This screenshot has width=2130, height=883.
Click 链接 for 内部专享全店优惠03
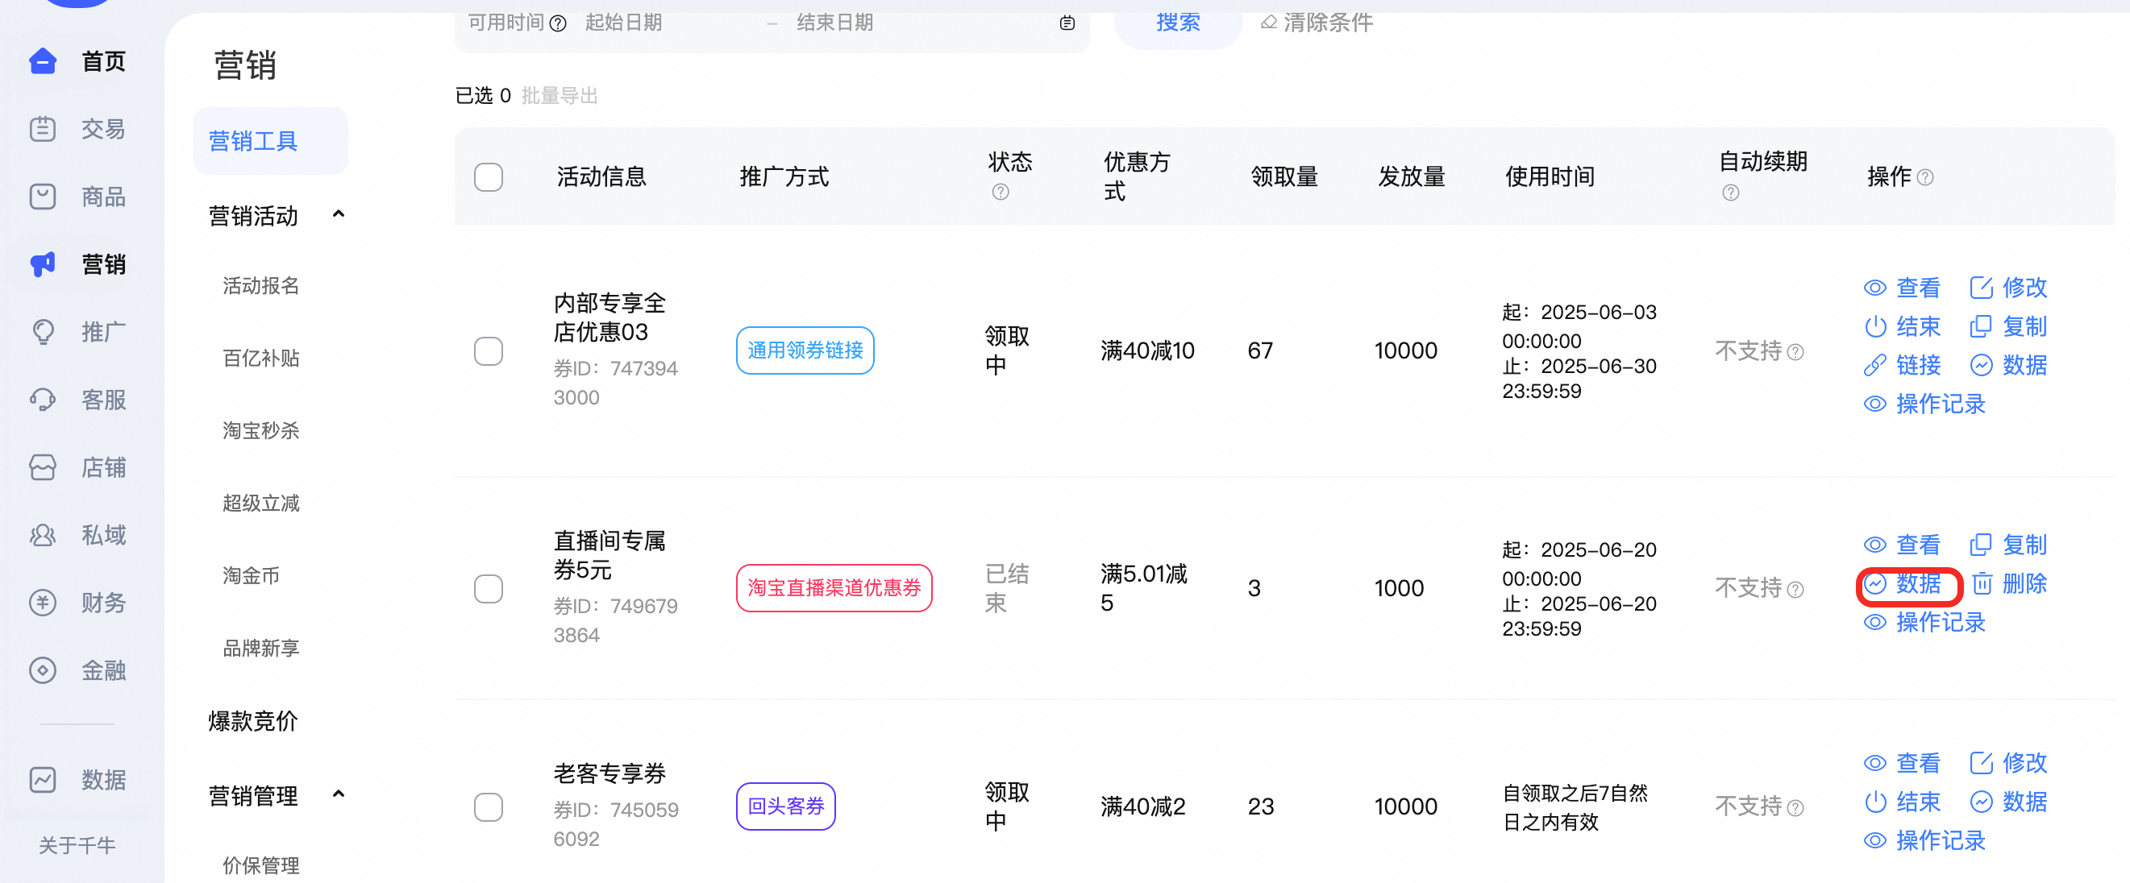click(1902, 365)
